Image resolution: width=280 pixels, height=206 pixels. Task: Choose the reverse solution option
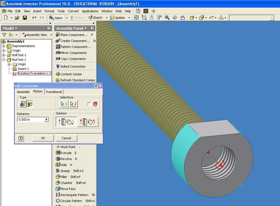[88, 122]
